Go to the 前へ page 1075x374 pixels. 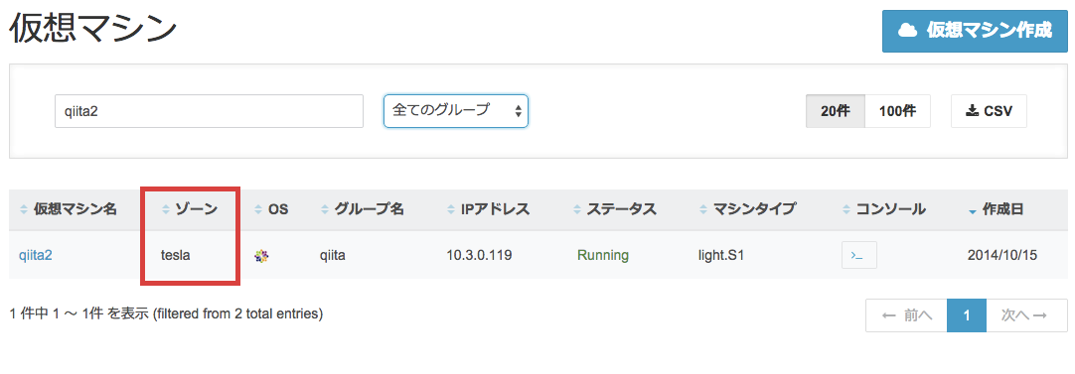click(x=906, y=315)
